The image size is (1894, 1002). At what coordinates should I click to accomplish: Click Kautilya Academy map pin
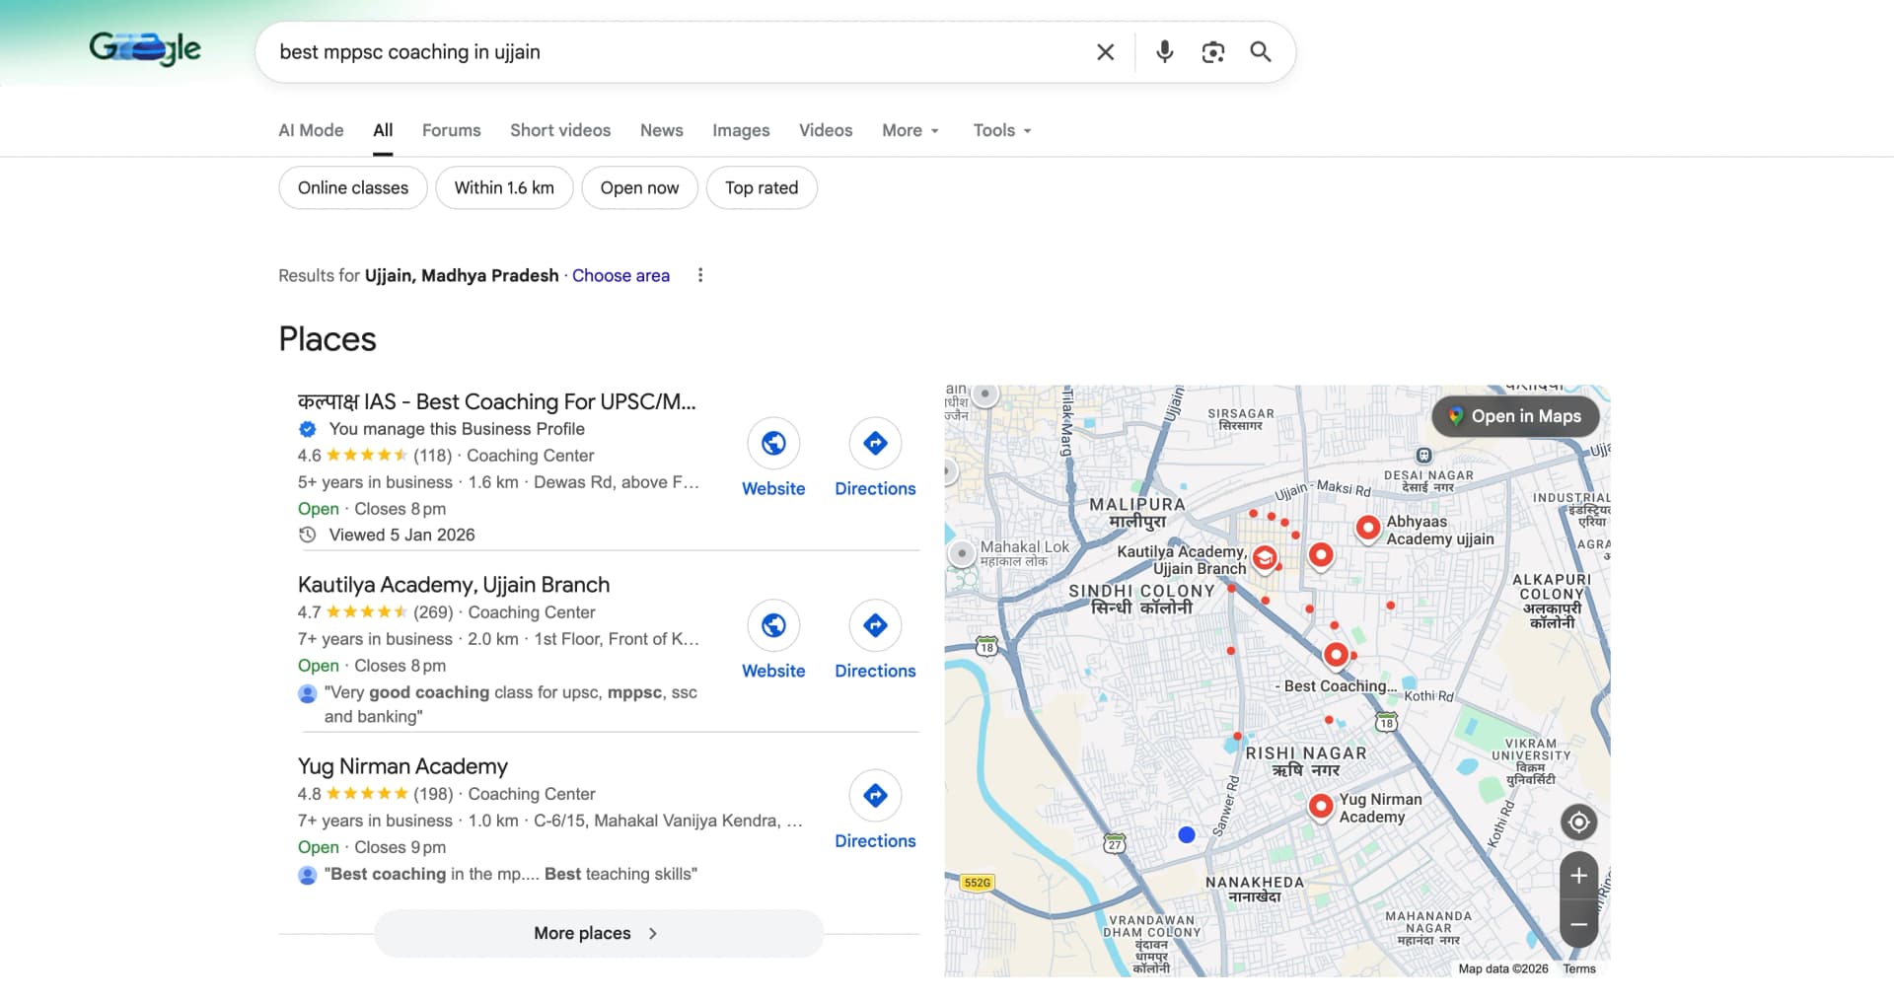point(1265,559)
